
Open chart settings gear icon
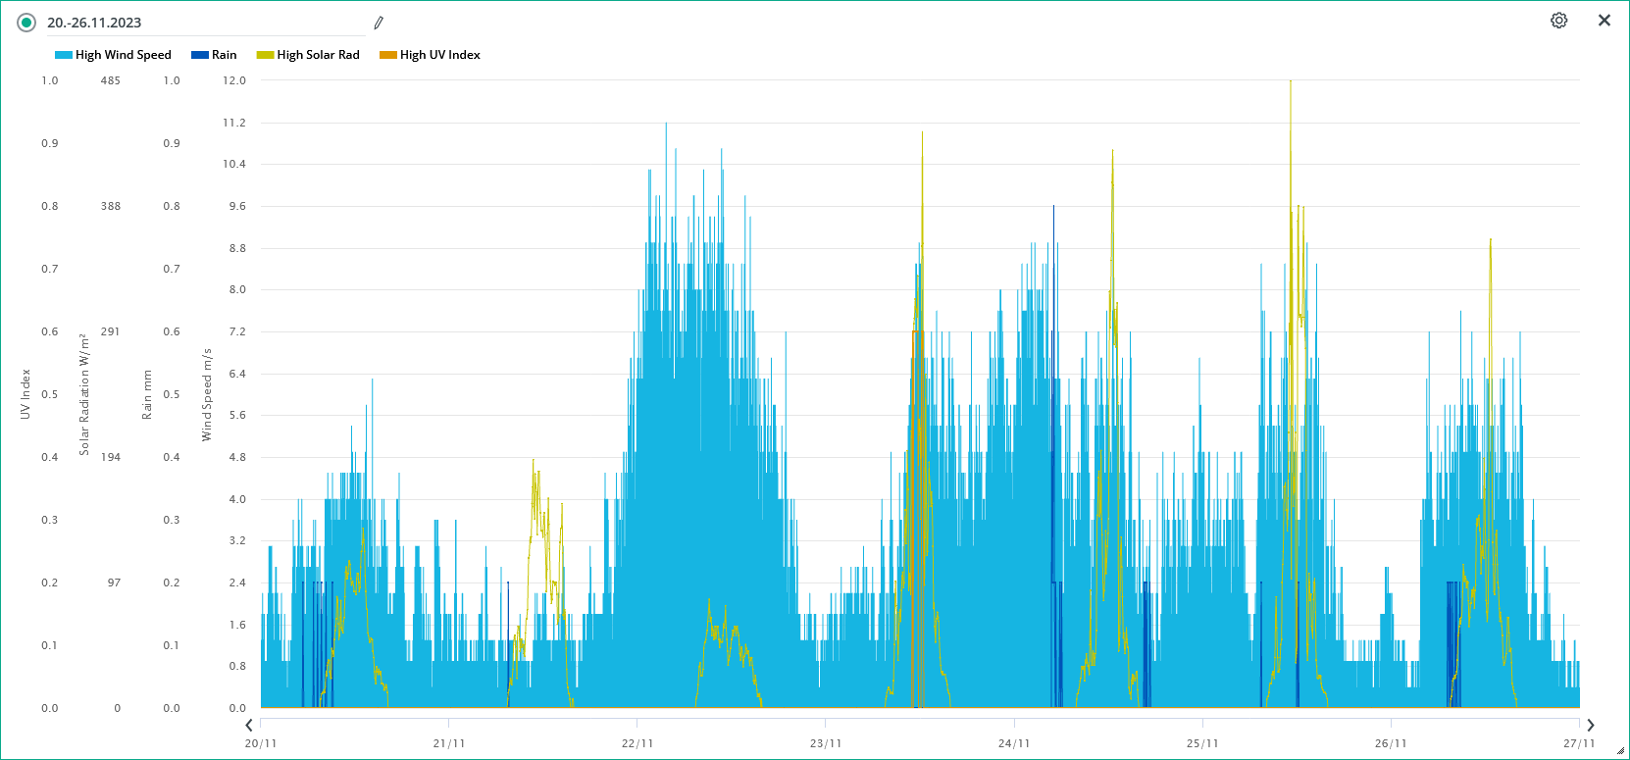(1558, 21)
